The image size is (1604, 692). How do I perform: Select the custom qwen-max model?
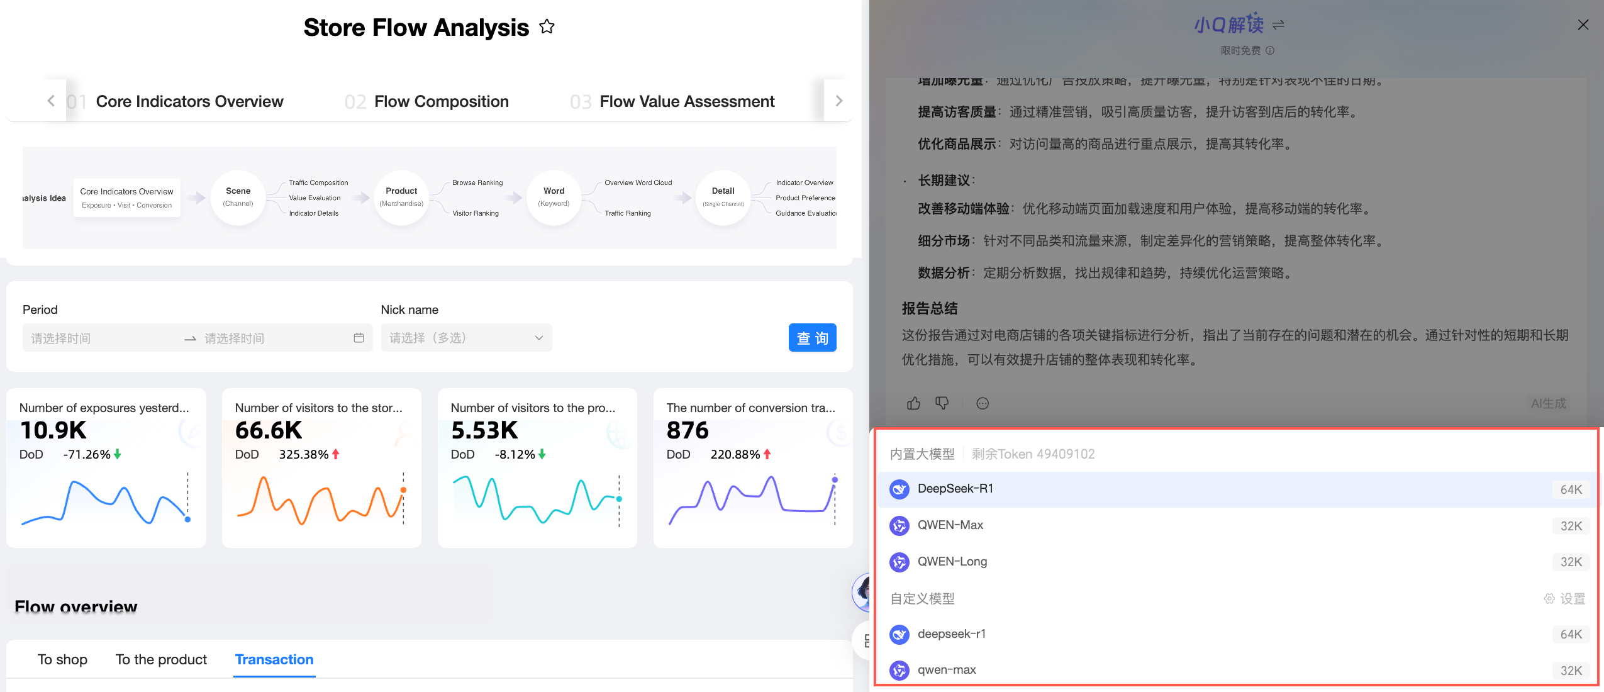[x=946, y=670]
